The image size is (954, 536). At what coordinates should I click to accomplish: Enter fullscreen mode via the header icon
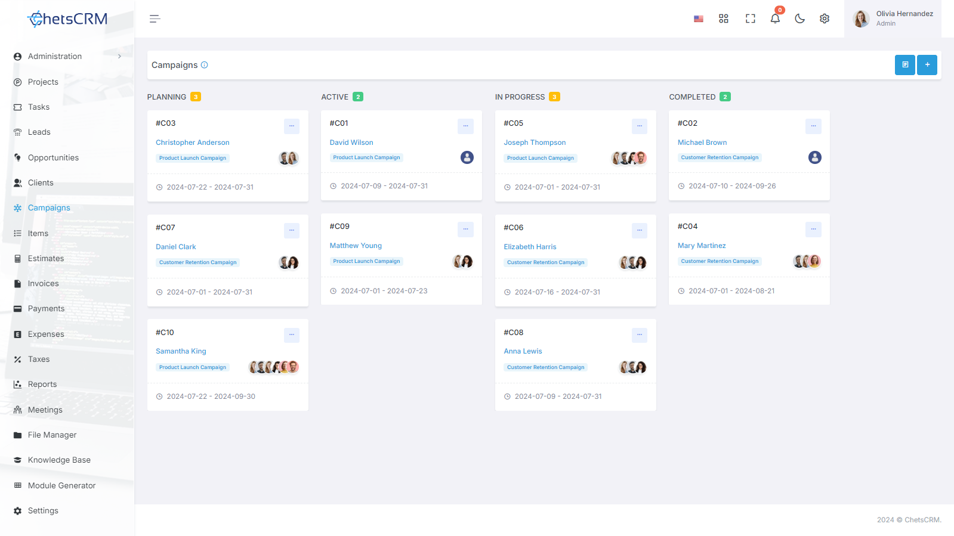pyautogui.click(x=751, y=19)
